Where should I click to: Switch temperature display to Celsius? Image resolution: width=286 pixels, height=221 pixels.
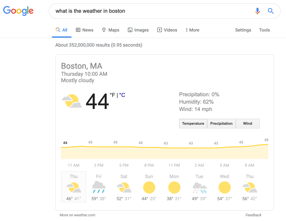[122, 95]
